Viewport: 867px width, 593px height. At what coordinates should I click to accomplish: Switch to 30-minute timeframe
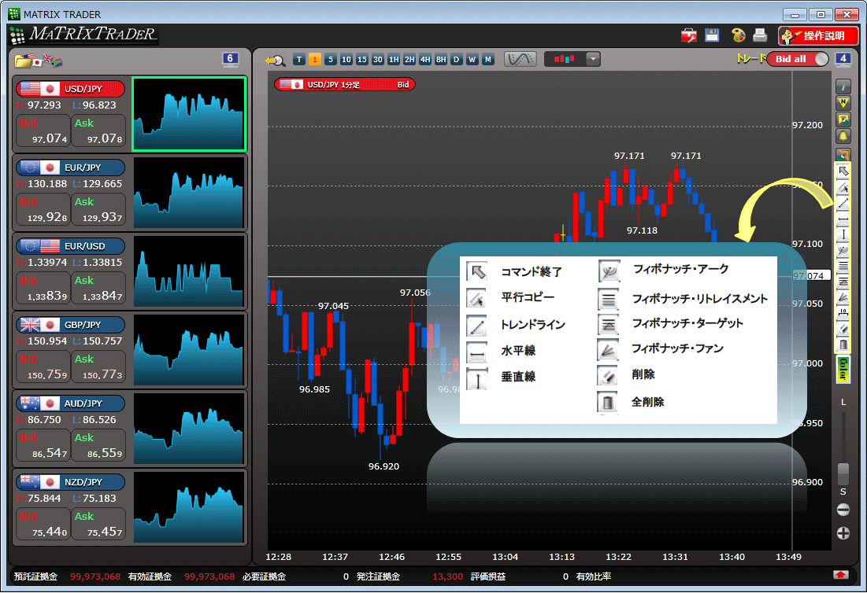tap(378, 60)
